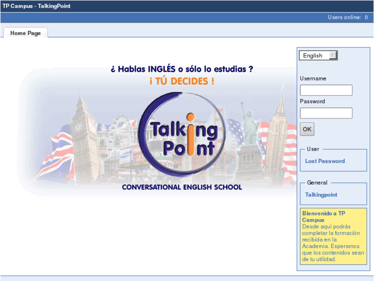Click the 'Bienvenido a TP Campus' heading
The height and width of the screenshot is (281, 374).
point(324,217)
